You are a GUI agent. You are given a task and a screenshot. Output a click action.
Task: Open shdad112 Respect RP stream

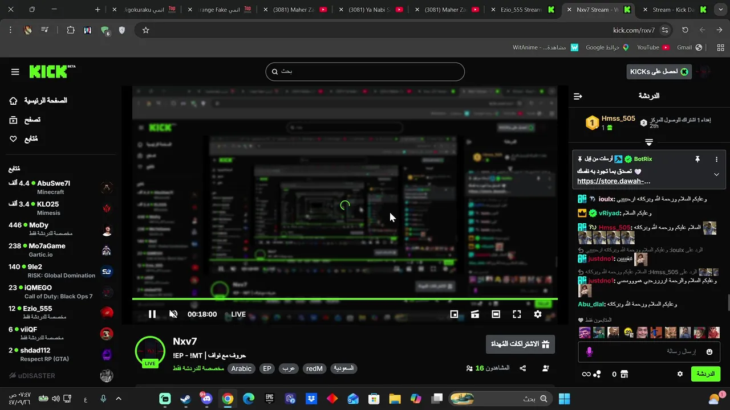60,354
